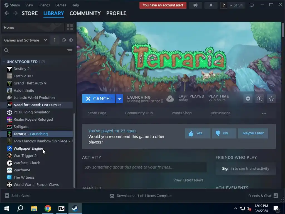Image resolution: width=285 pixels, height=214 pixels.
Task: Choose Maybe Later for recommendation
Action: pos(253,133)
